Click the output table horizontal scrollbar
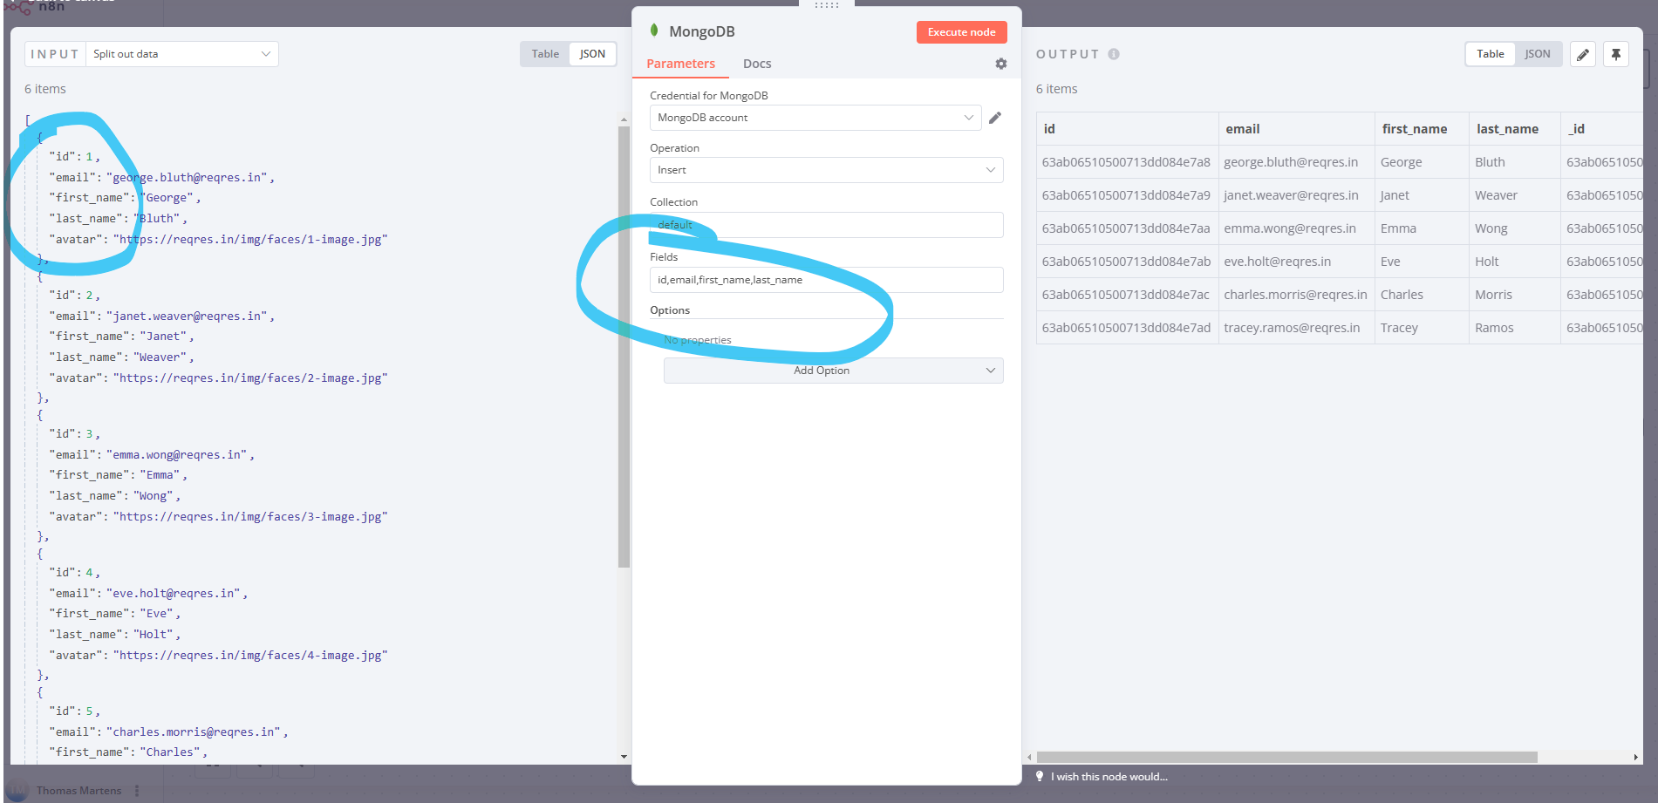This screenshot has width=1658, height=803. (x=1286, y=758)
